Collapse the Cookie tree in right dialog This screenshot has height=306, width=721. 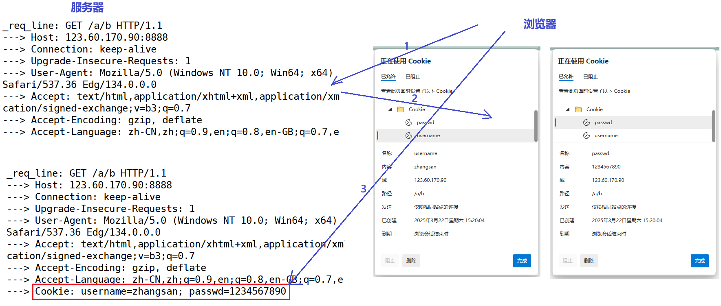point(568,109)
